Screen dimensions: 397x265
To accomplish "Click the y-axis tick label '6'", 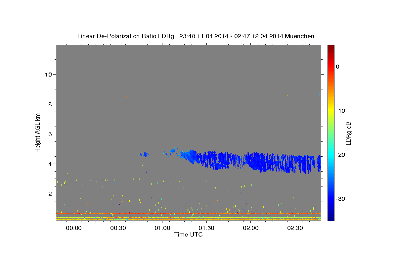I will point(49,134).
